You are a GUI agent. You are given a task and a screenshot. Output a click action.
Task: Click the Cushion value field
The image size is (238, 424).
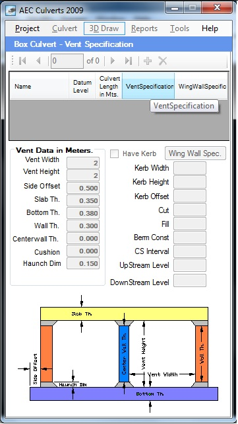pos(83,251)
